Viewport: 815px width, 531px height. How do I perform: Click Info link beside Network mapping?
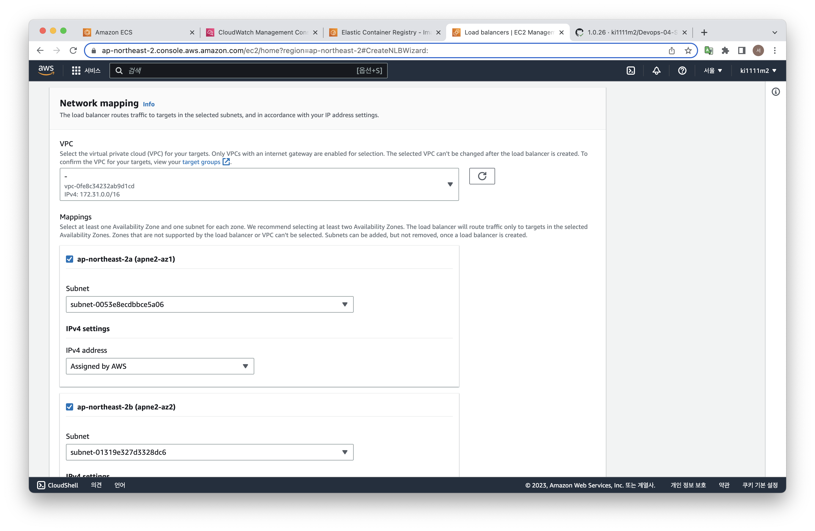[x=149, y=104]
